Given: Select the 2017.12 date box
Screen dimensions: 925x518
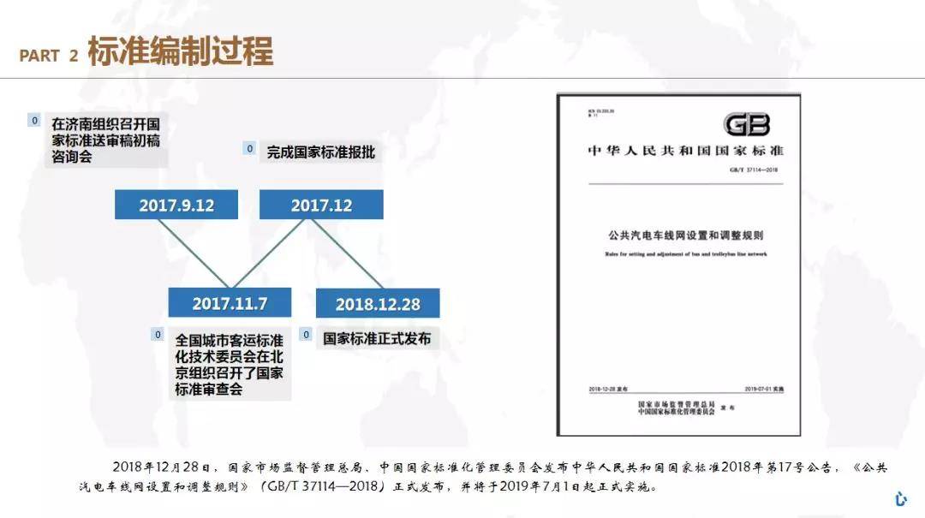Looking at the screenshot, I should pos(321,205).
